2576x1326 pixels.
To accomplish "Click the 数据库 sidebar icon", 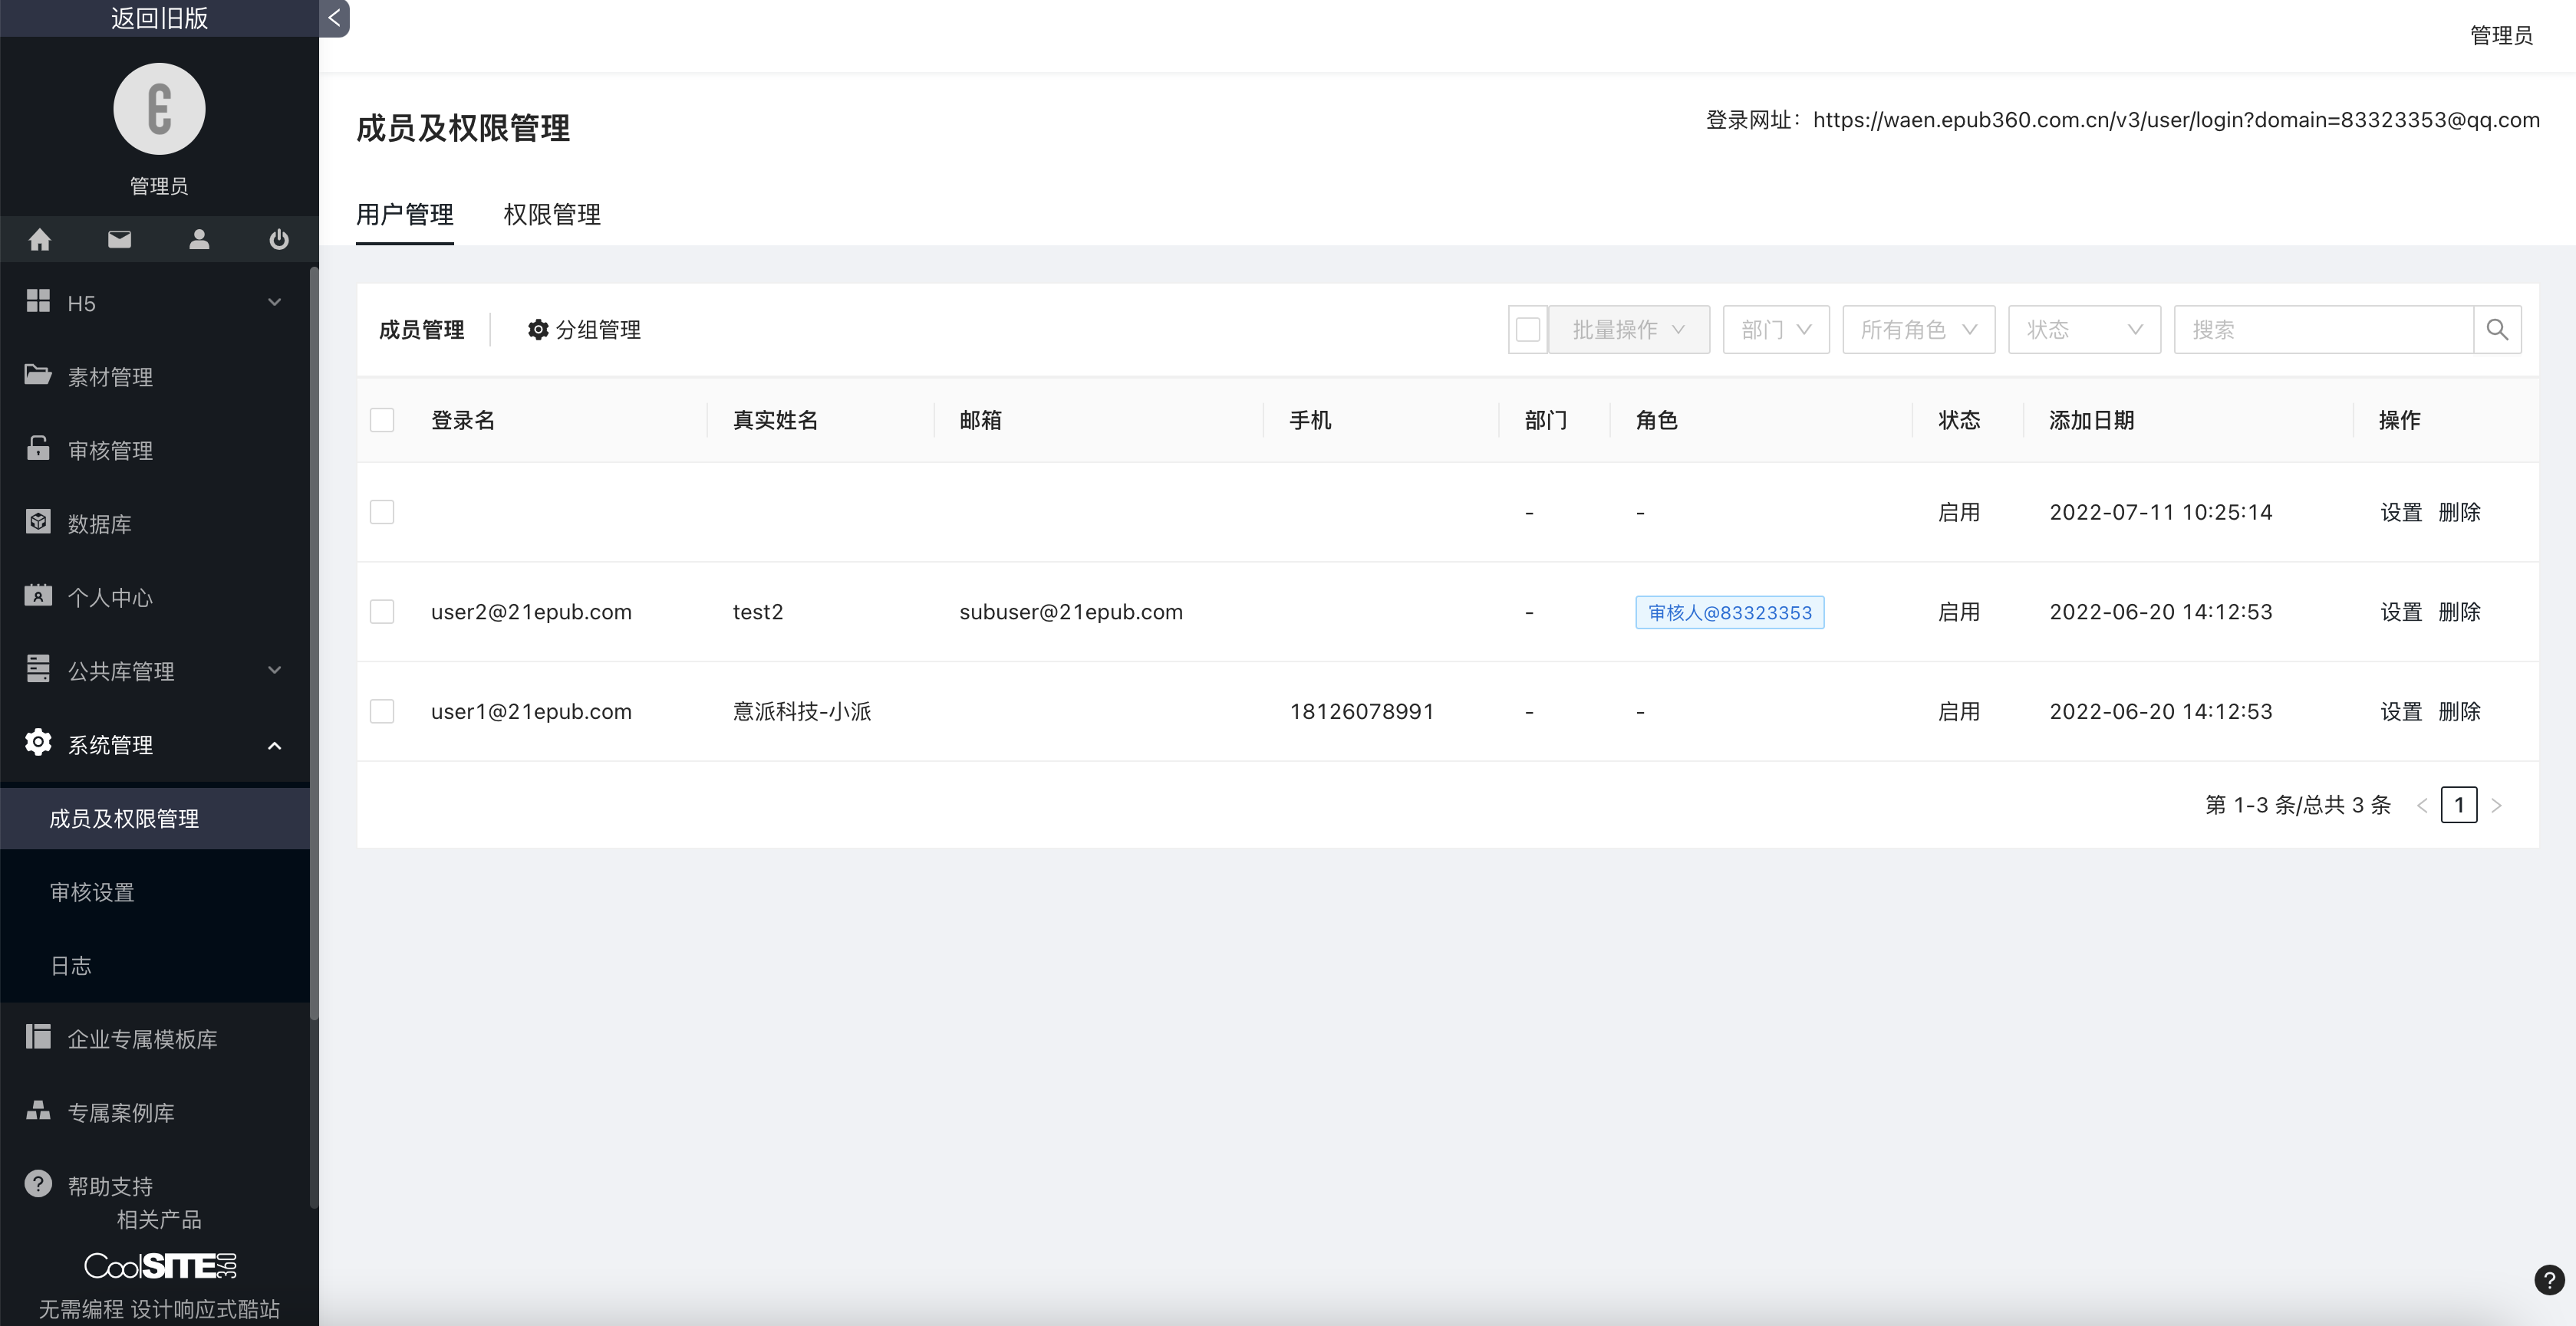I will coord(38,523).
